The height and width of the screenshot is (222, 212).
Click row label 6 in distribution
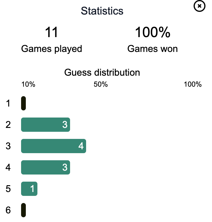(8, 210)
